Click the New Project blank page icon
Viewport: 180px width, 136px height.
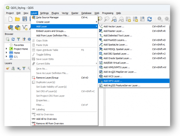click(x=10, y=19)
